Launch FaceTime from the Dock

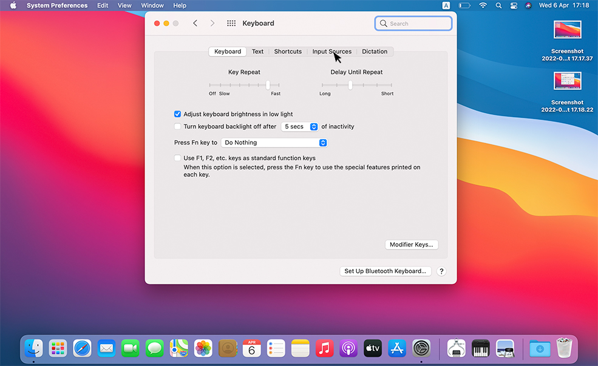click(131, 348)
